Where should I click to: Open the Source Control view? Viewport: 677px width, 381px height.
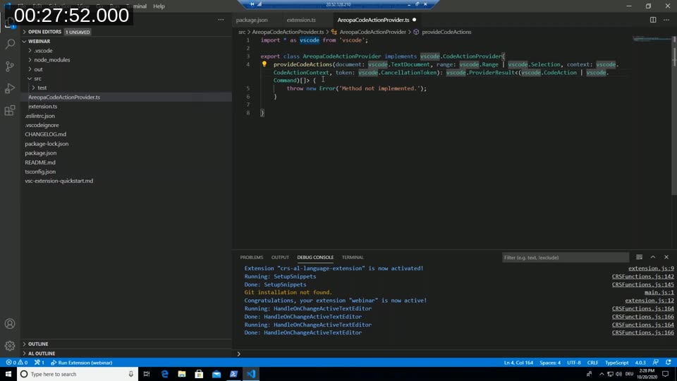coord(10,66)
